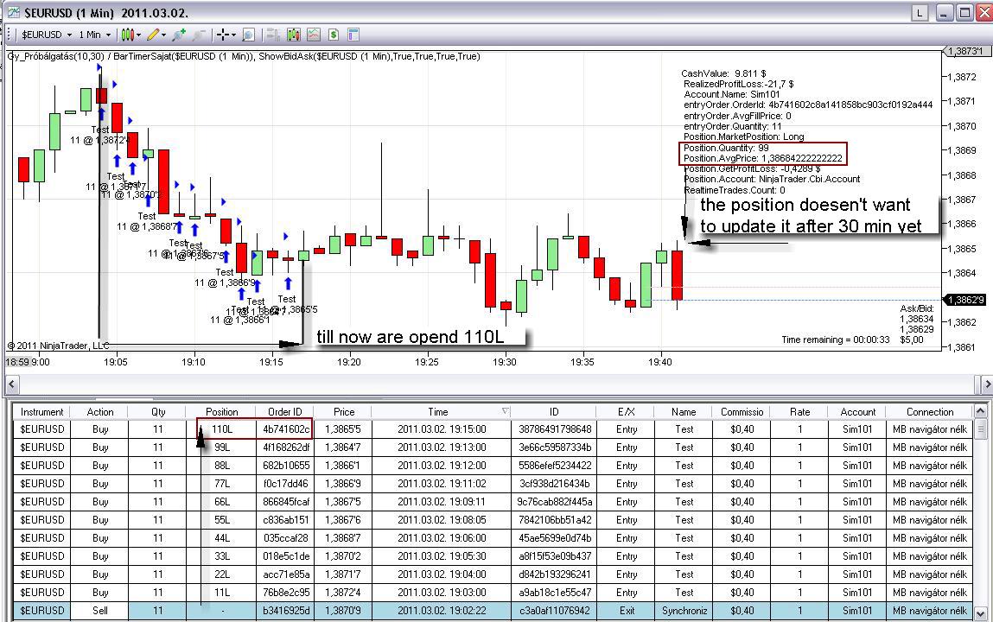Sort by the Action column header

pos(99,412)
